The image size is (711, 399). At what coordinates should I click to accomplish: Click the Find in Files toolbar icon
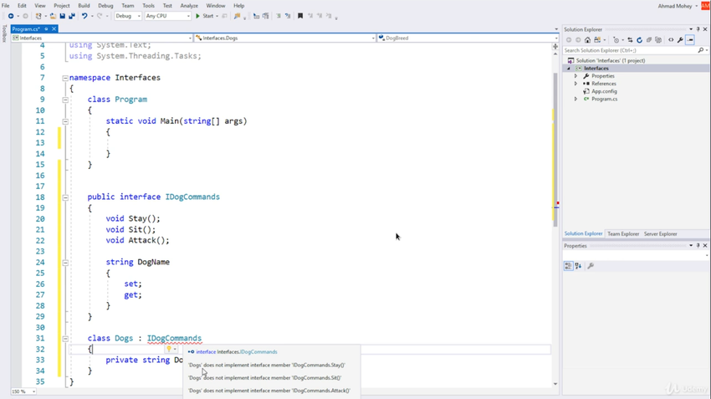tap(237, 16)
